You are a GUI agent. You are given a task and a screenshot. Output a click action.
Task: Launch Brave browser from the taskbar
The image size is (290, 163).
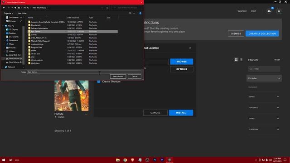132,160
